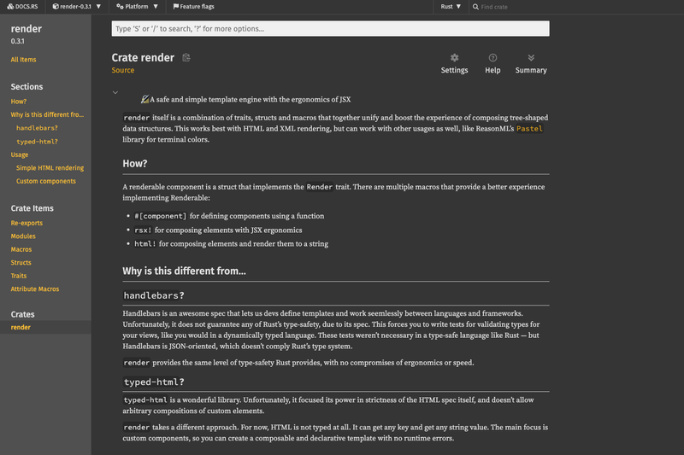Click the Summary double-chevron icon
The width and height of the screenshot is (684, 455).
[531, 58]
